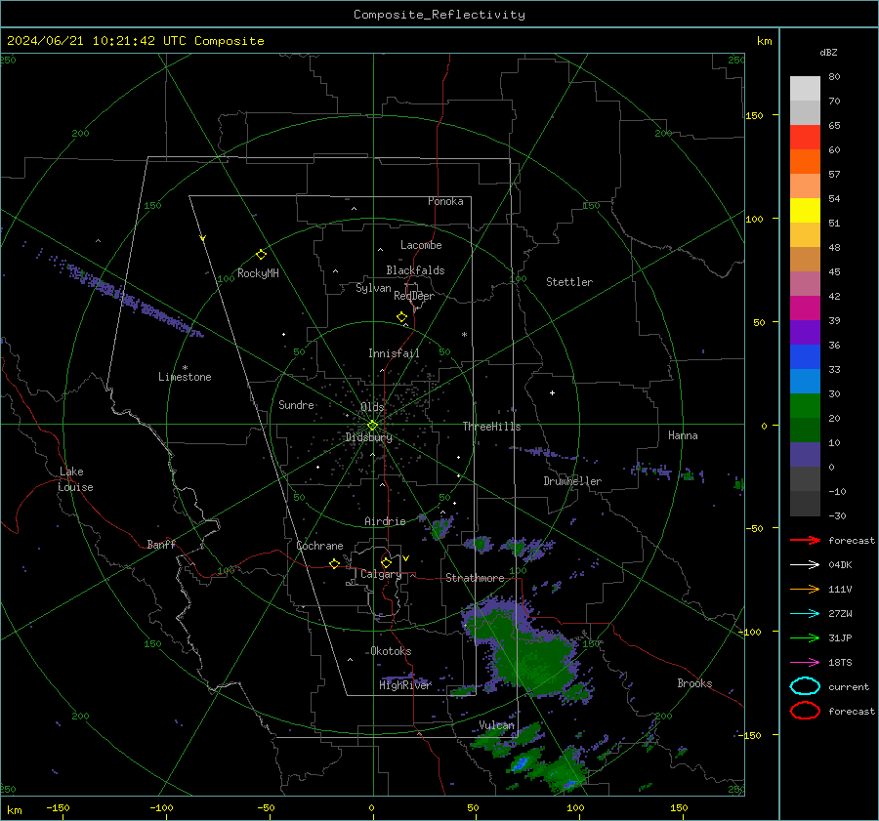879x821 pixels.
Task: Click the asterisk marker above Limestone
Action: pyautogui.click(x=185, y=368)
